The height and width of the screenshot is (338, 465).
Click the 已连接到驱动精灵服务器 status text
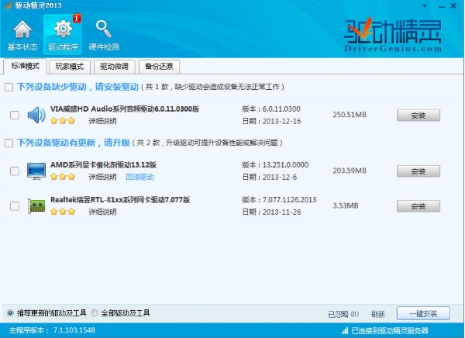(390, 330)
